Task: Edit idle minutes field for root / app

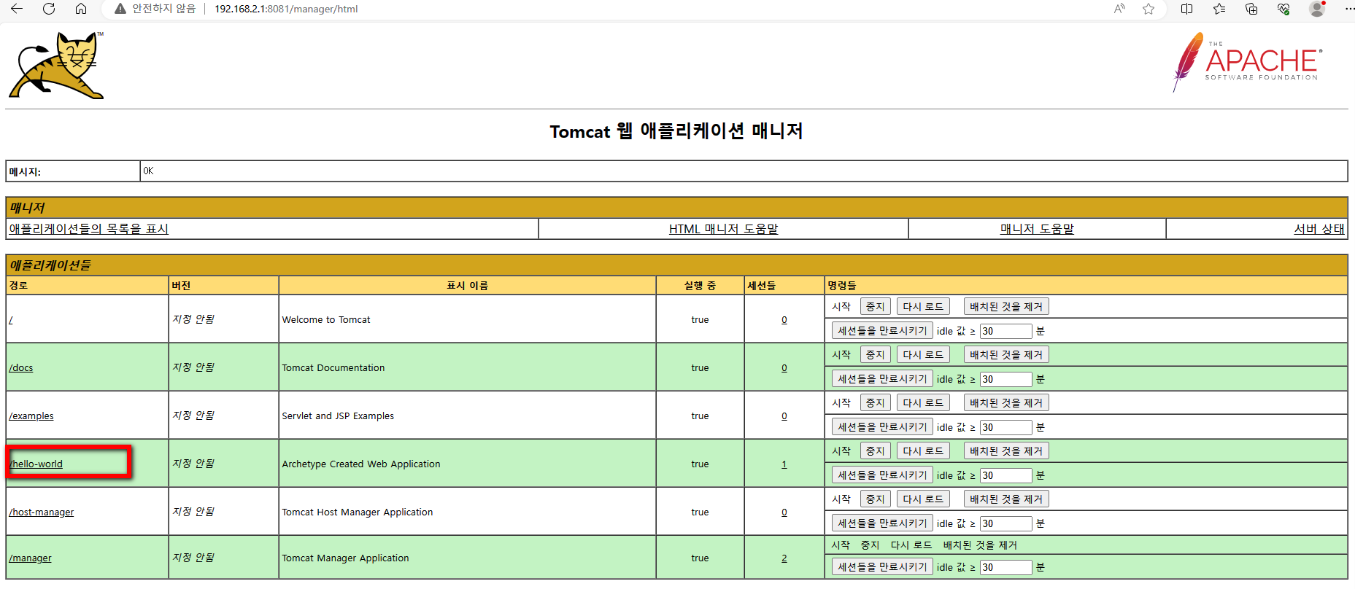Action: [1005, 331]
